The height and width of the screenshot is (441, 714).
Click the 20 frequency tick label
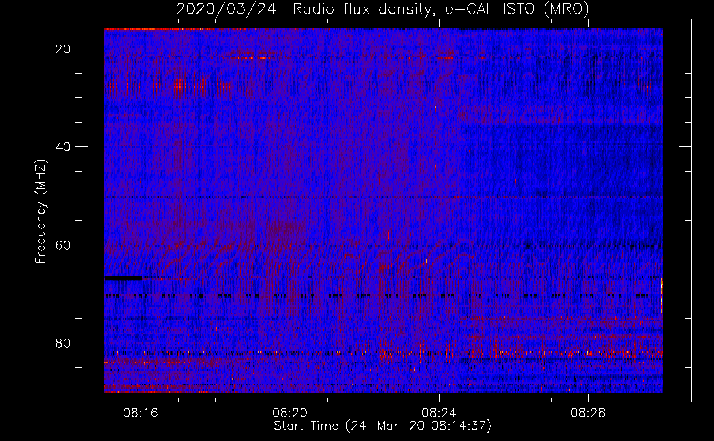[x=64, y=49]
